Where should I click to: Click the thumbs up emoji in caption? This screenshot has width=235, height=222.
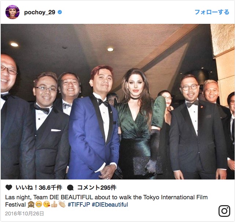point(54,204)
